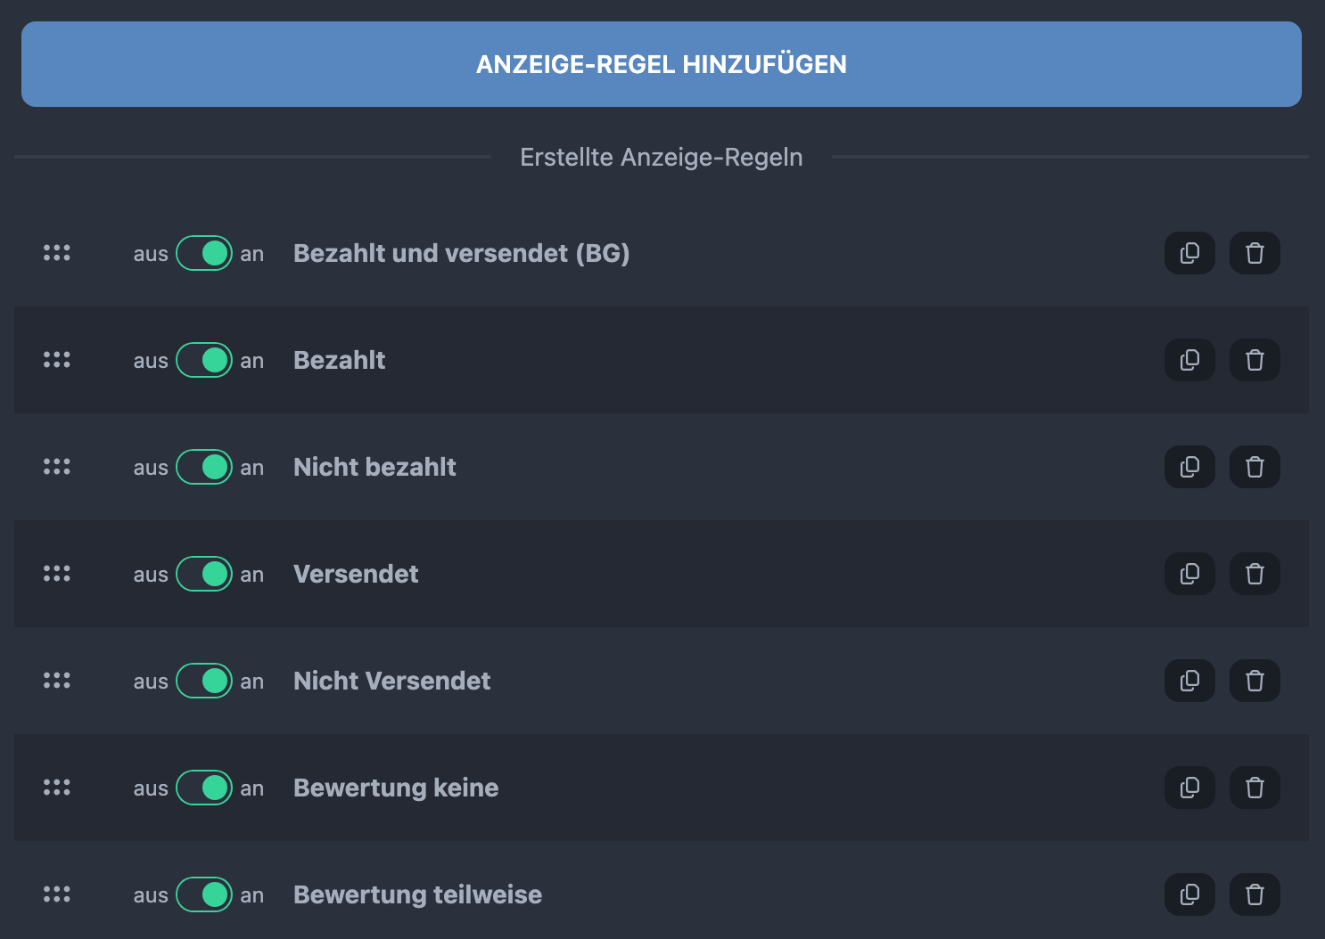This screenshot has width=1325, height=939.
Task: Copy the 'Bezahlt' rule
Action: (x=1189, y=360)
